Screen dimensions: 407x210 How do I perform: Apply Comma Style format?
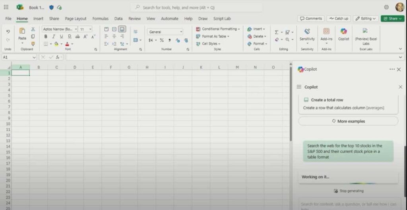point(169,40)
